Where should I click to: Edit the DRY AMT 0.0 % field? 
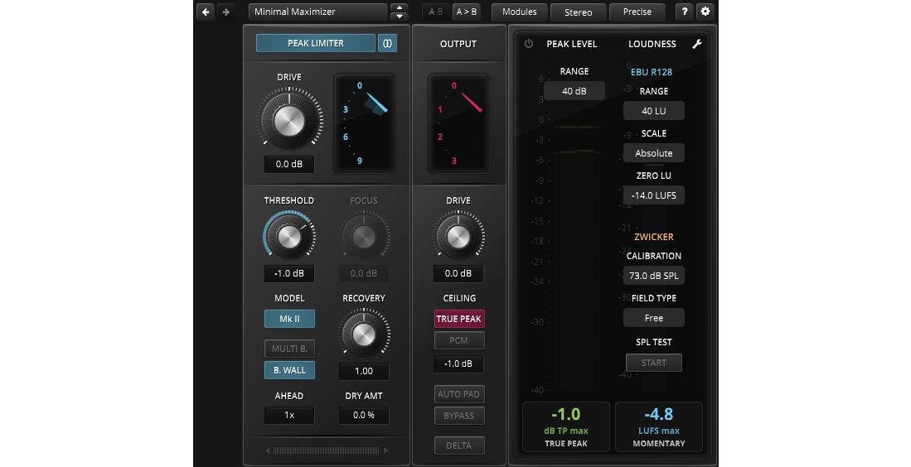click(364, 416)
